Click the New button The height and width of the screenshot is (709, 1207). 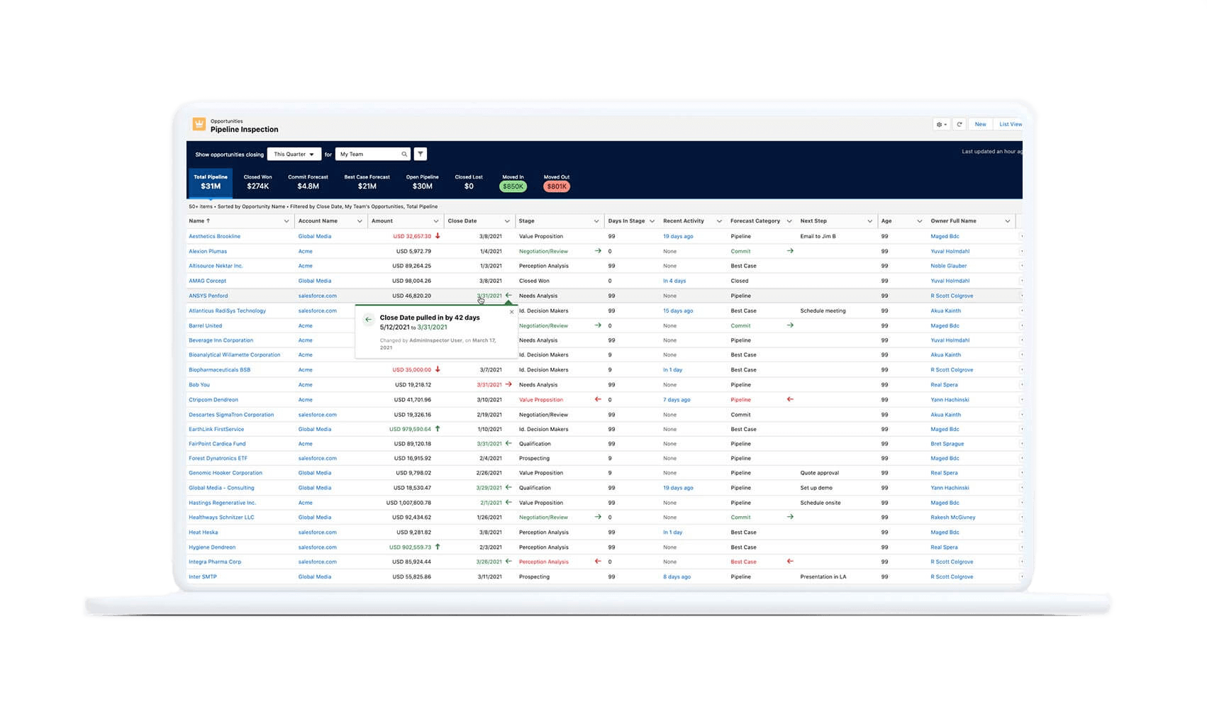point(980,124)
